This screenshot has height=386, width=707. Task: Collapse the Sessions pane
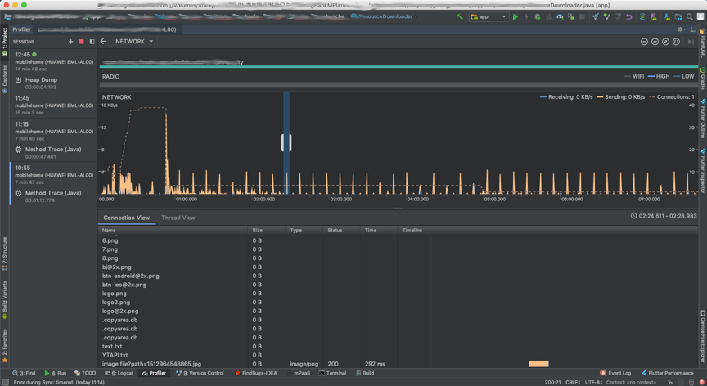pos(92,42)
